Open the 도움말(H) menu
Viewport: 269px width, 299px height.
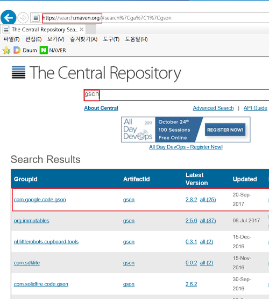point(136,39)
